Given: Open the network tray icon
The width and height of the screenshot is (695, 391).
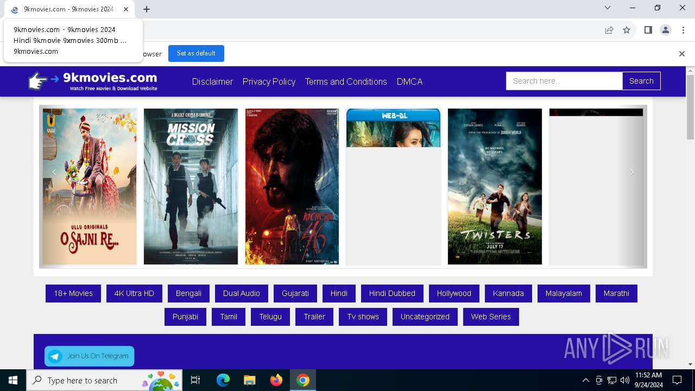Looking at the screenshot, I should click(612, 380).
